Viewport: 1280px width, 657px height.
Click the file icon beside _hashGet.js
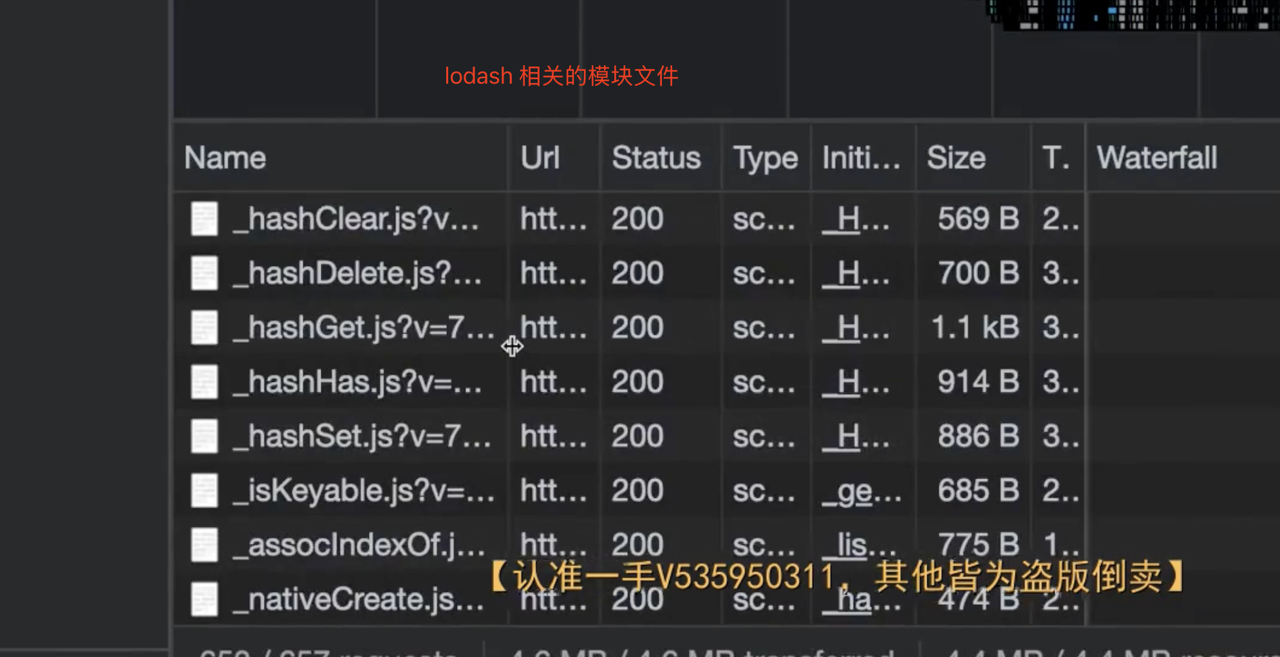tap(204, 327)
